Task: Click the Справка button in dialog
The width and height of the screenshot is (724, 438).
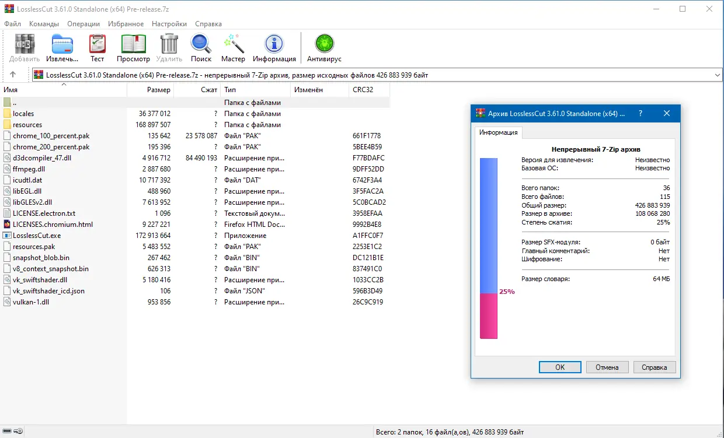Action: (654, 367)
